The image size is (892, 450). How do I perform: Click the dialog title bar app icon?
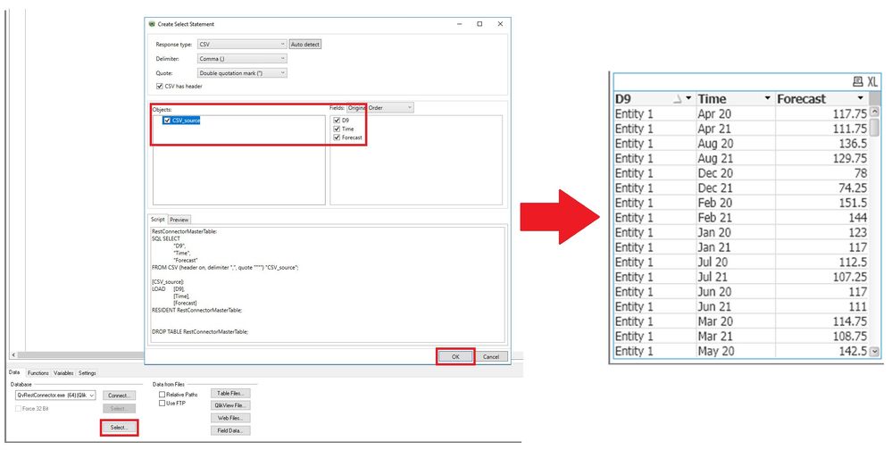[151, 24]
